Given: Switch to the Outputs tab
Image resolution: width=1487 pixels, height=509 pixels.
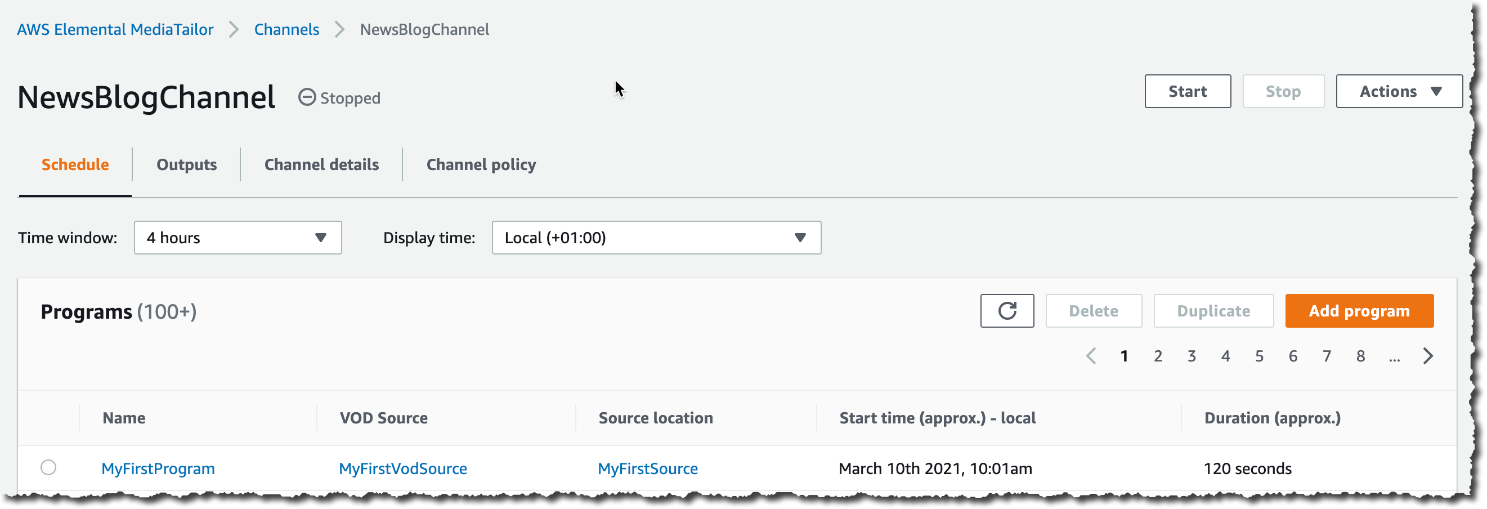Looking at the screenshot, I should [186, 164].
